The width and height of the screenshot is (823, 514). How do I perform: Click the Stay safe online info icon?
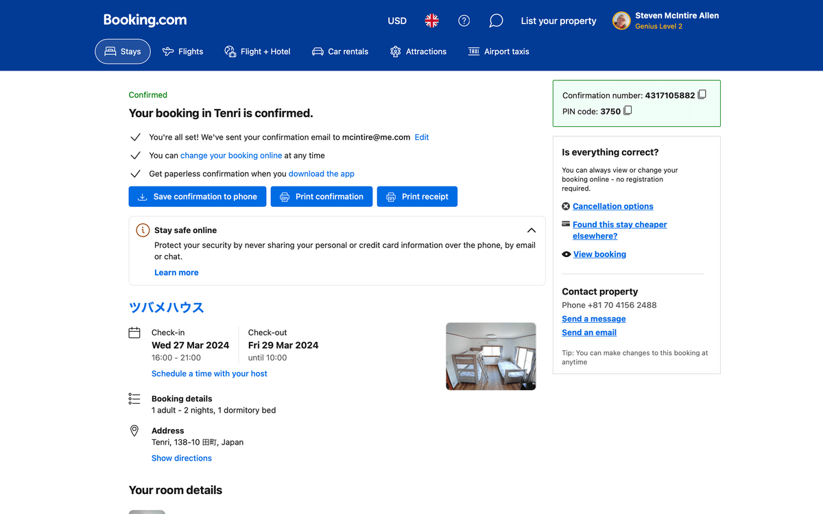(x=143, y=230)
